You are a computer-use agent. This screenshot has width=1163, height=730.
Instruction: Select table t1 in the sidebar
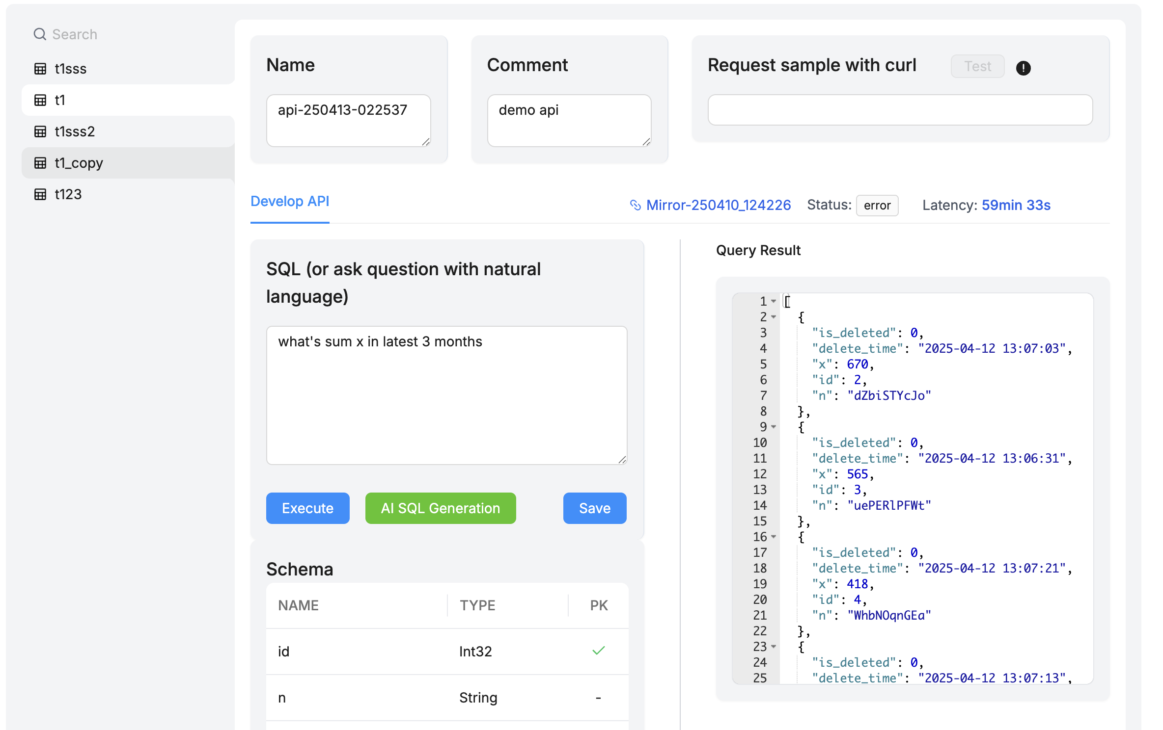[x=128, y=100]
